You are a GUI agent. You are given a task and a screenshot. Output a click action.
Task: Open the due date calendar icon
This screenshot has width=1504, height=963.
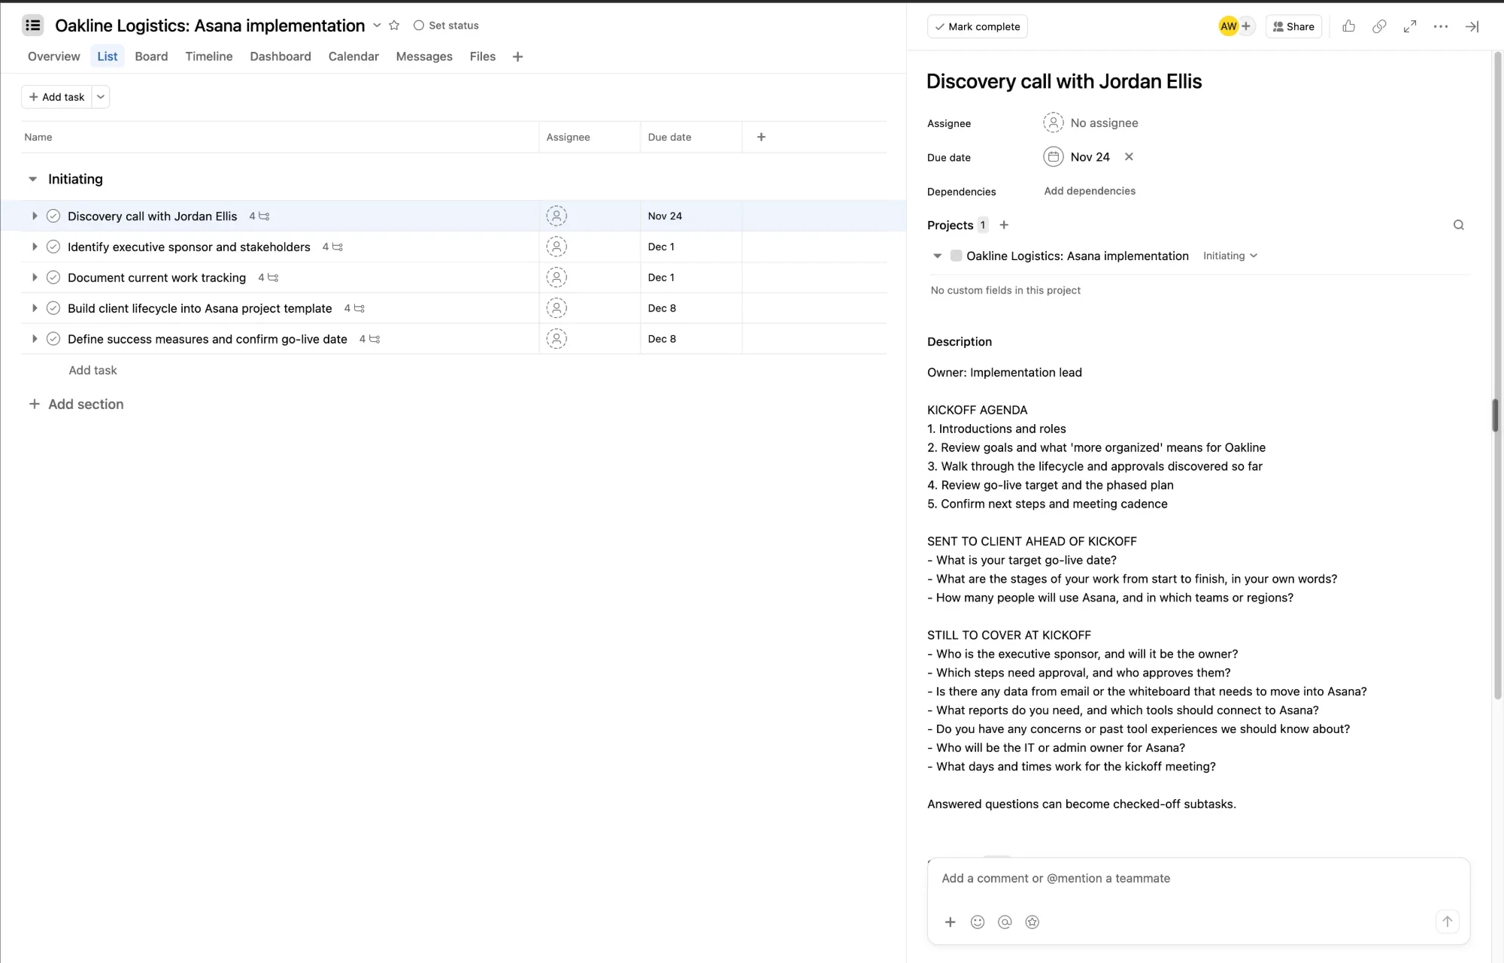(1054, 157)
